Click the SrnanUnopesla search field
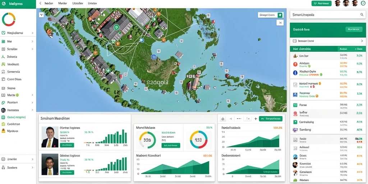This screenshot has width=368, height=184. (328, 14)
